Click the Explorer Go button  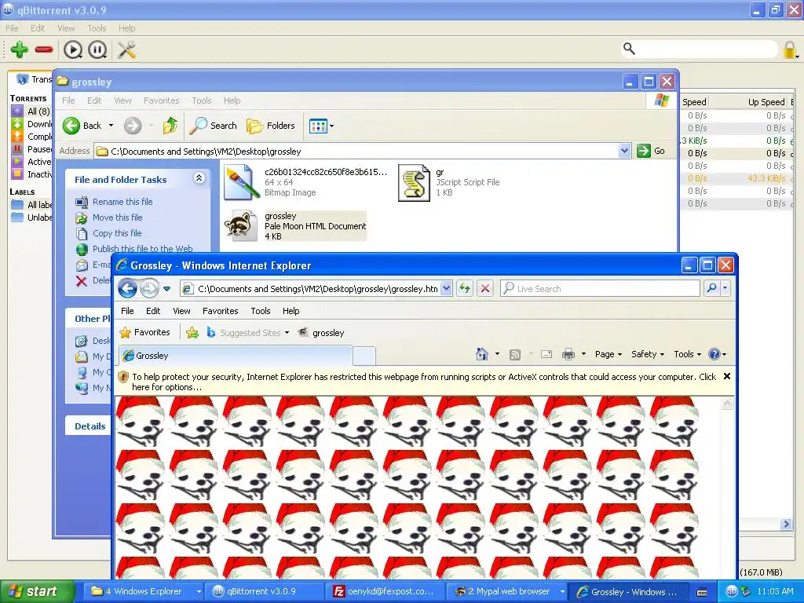pyautogui.click(x=651, y=151)
